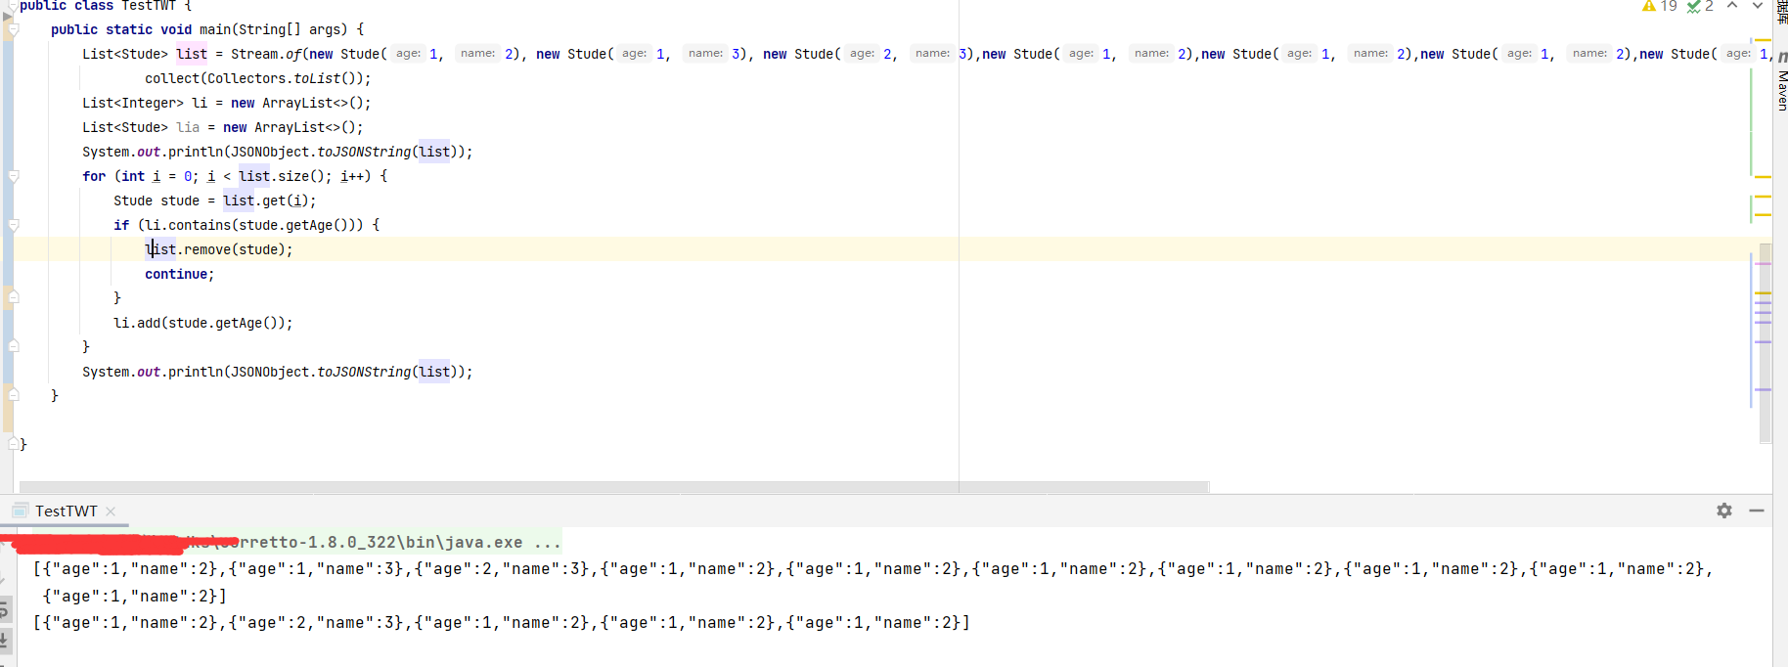Open Run panel settings gear
Viewport: 1788px width, 667px height.
(1724, 511)
